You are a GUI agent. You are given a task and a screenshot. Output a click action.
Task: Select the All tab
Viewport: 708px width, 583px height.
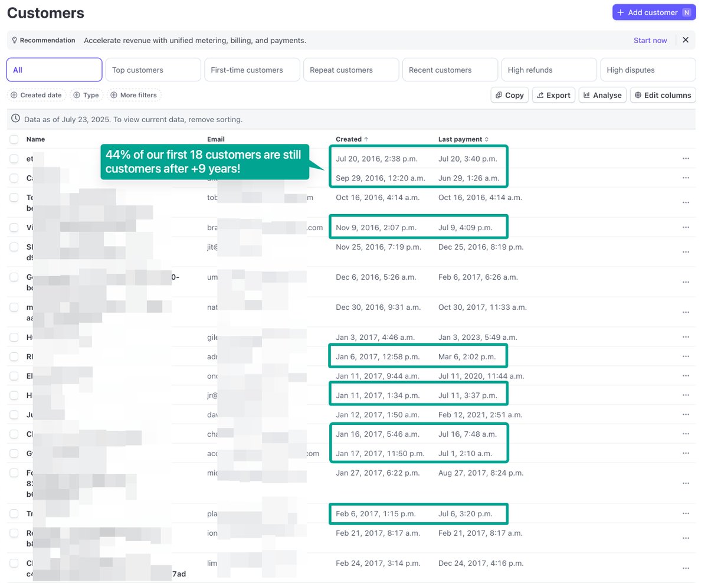tap(54, 70)
